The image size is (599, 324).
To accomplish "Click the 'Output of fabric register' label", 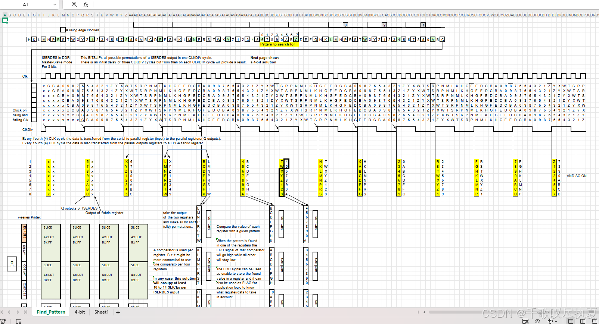I will pos(105,213).
